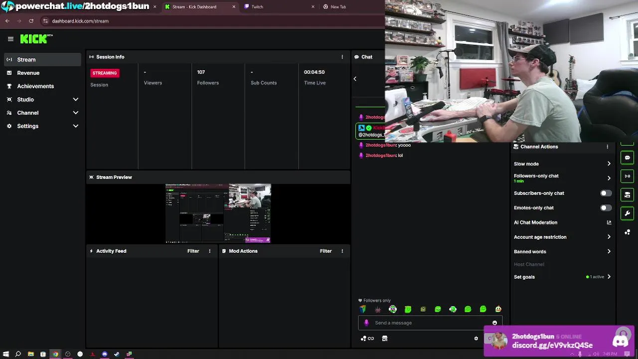This screenshot has width=638, height=359.
Task: Toggle Subscribers-only chat switch
Action: pyautogui.click(x=606, y=193)
